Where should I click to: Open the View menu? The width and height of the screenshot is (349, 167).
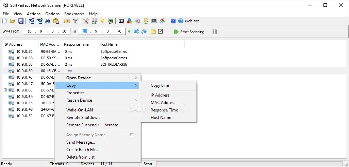[x=18, y=14]
